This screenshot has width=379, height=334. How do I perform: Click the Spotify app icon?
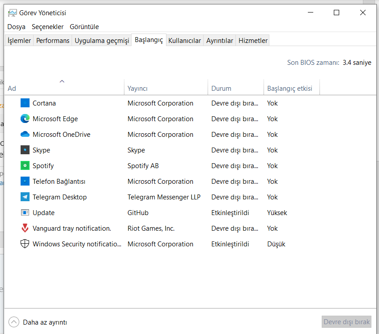coord(25,165)
